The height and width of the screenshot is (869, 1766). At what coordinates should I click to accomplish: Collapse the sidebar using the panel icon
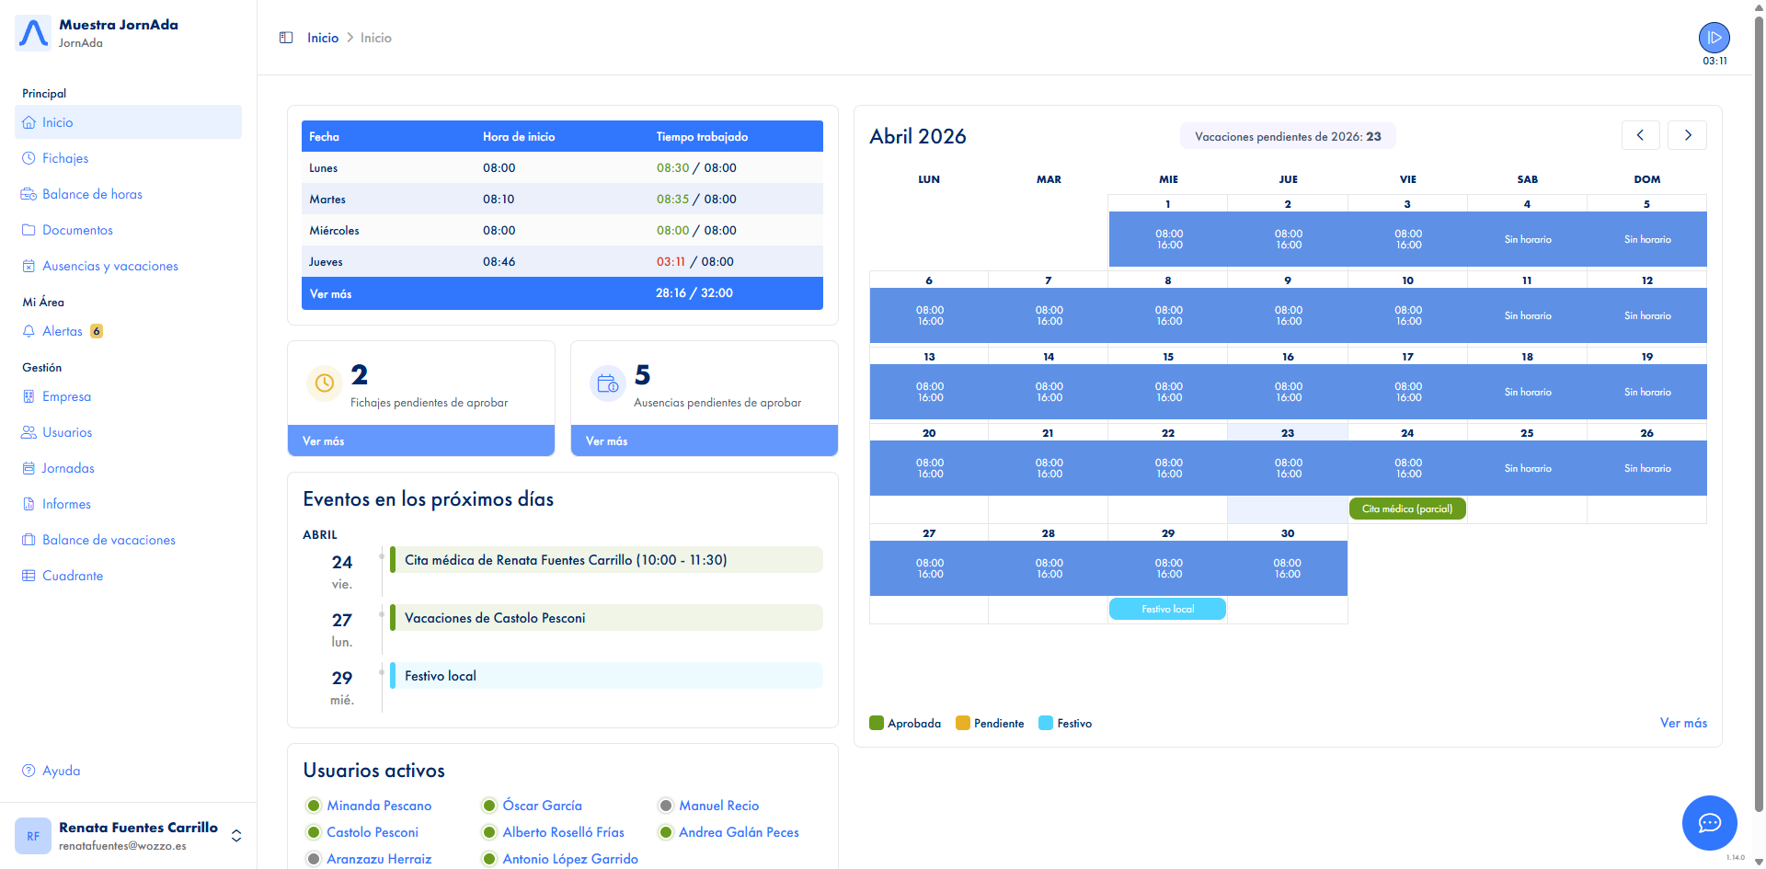click(286, 37)
